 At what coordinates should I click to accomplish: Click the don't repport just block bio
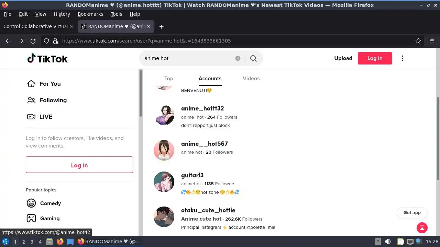(x=206, y=126)
